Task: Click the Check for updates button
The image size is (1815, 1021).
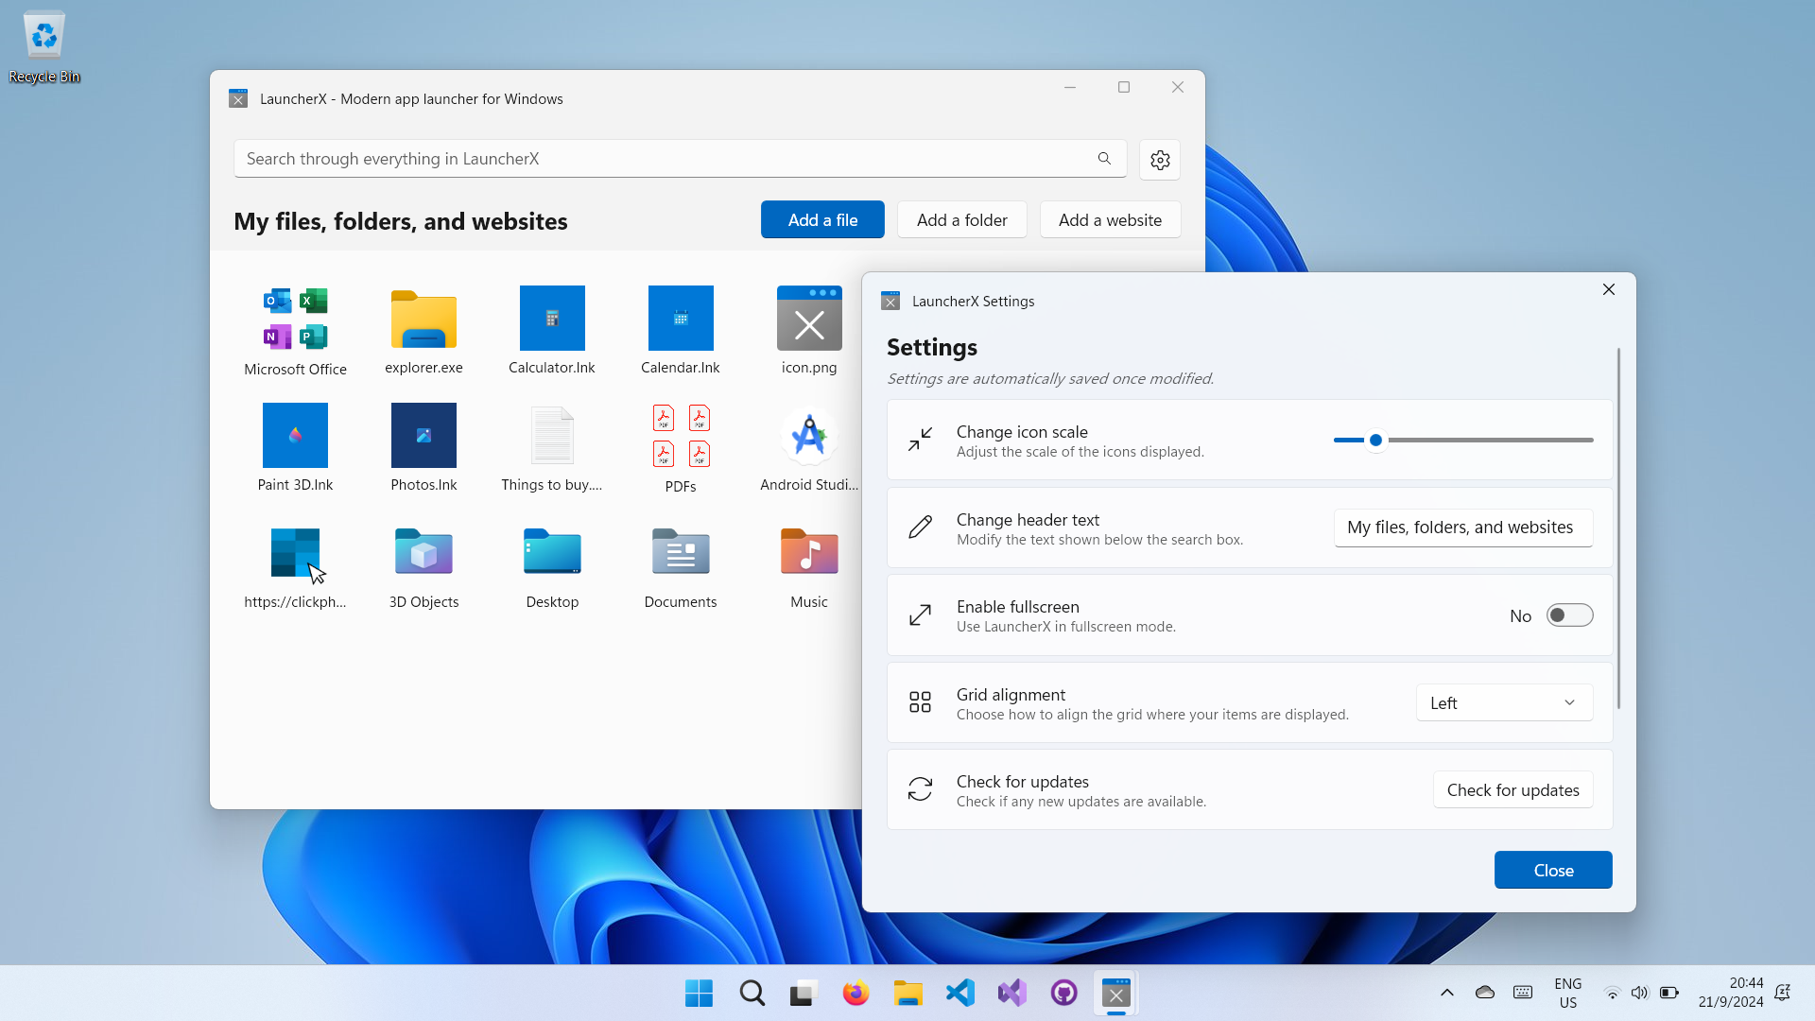Action: tap(1512, 789)
